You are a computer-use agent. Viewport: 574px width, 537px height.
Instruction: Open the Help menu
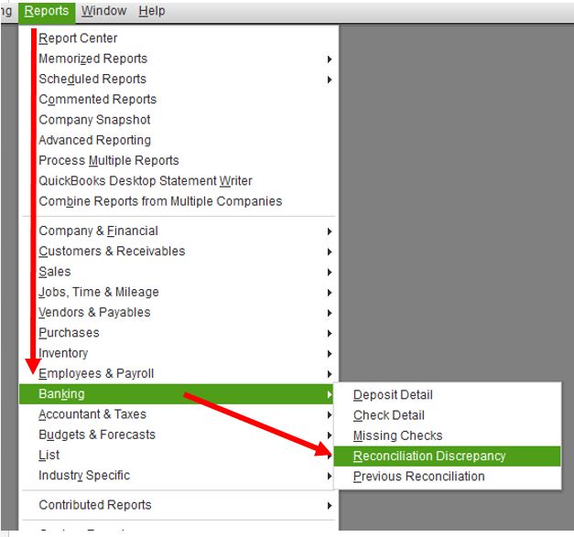click(x=152, y=11)
